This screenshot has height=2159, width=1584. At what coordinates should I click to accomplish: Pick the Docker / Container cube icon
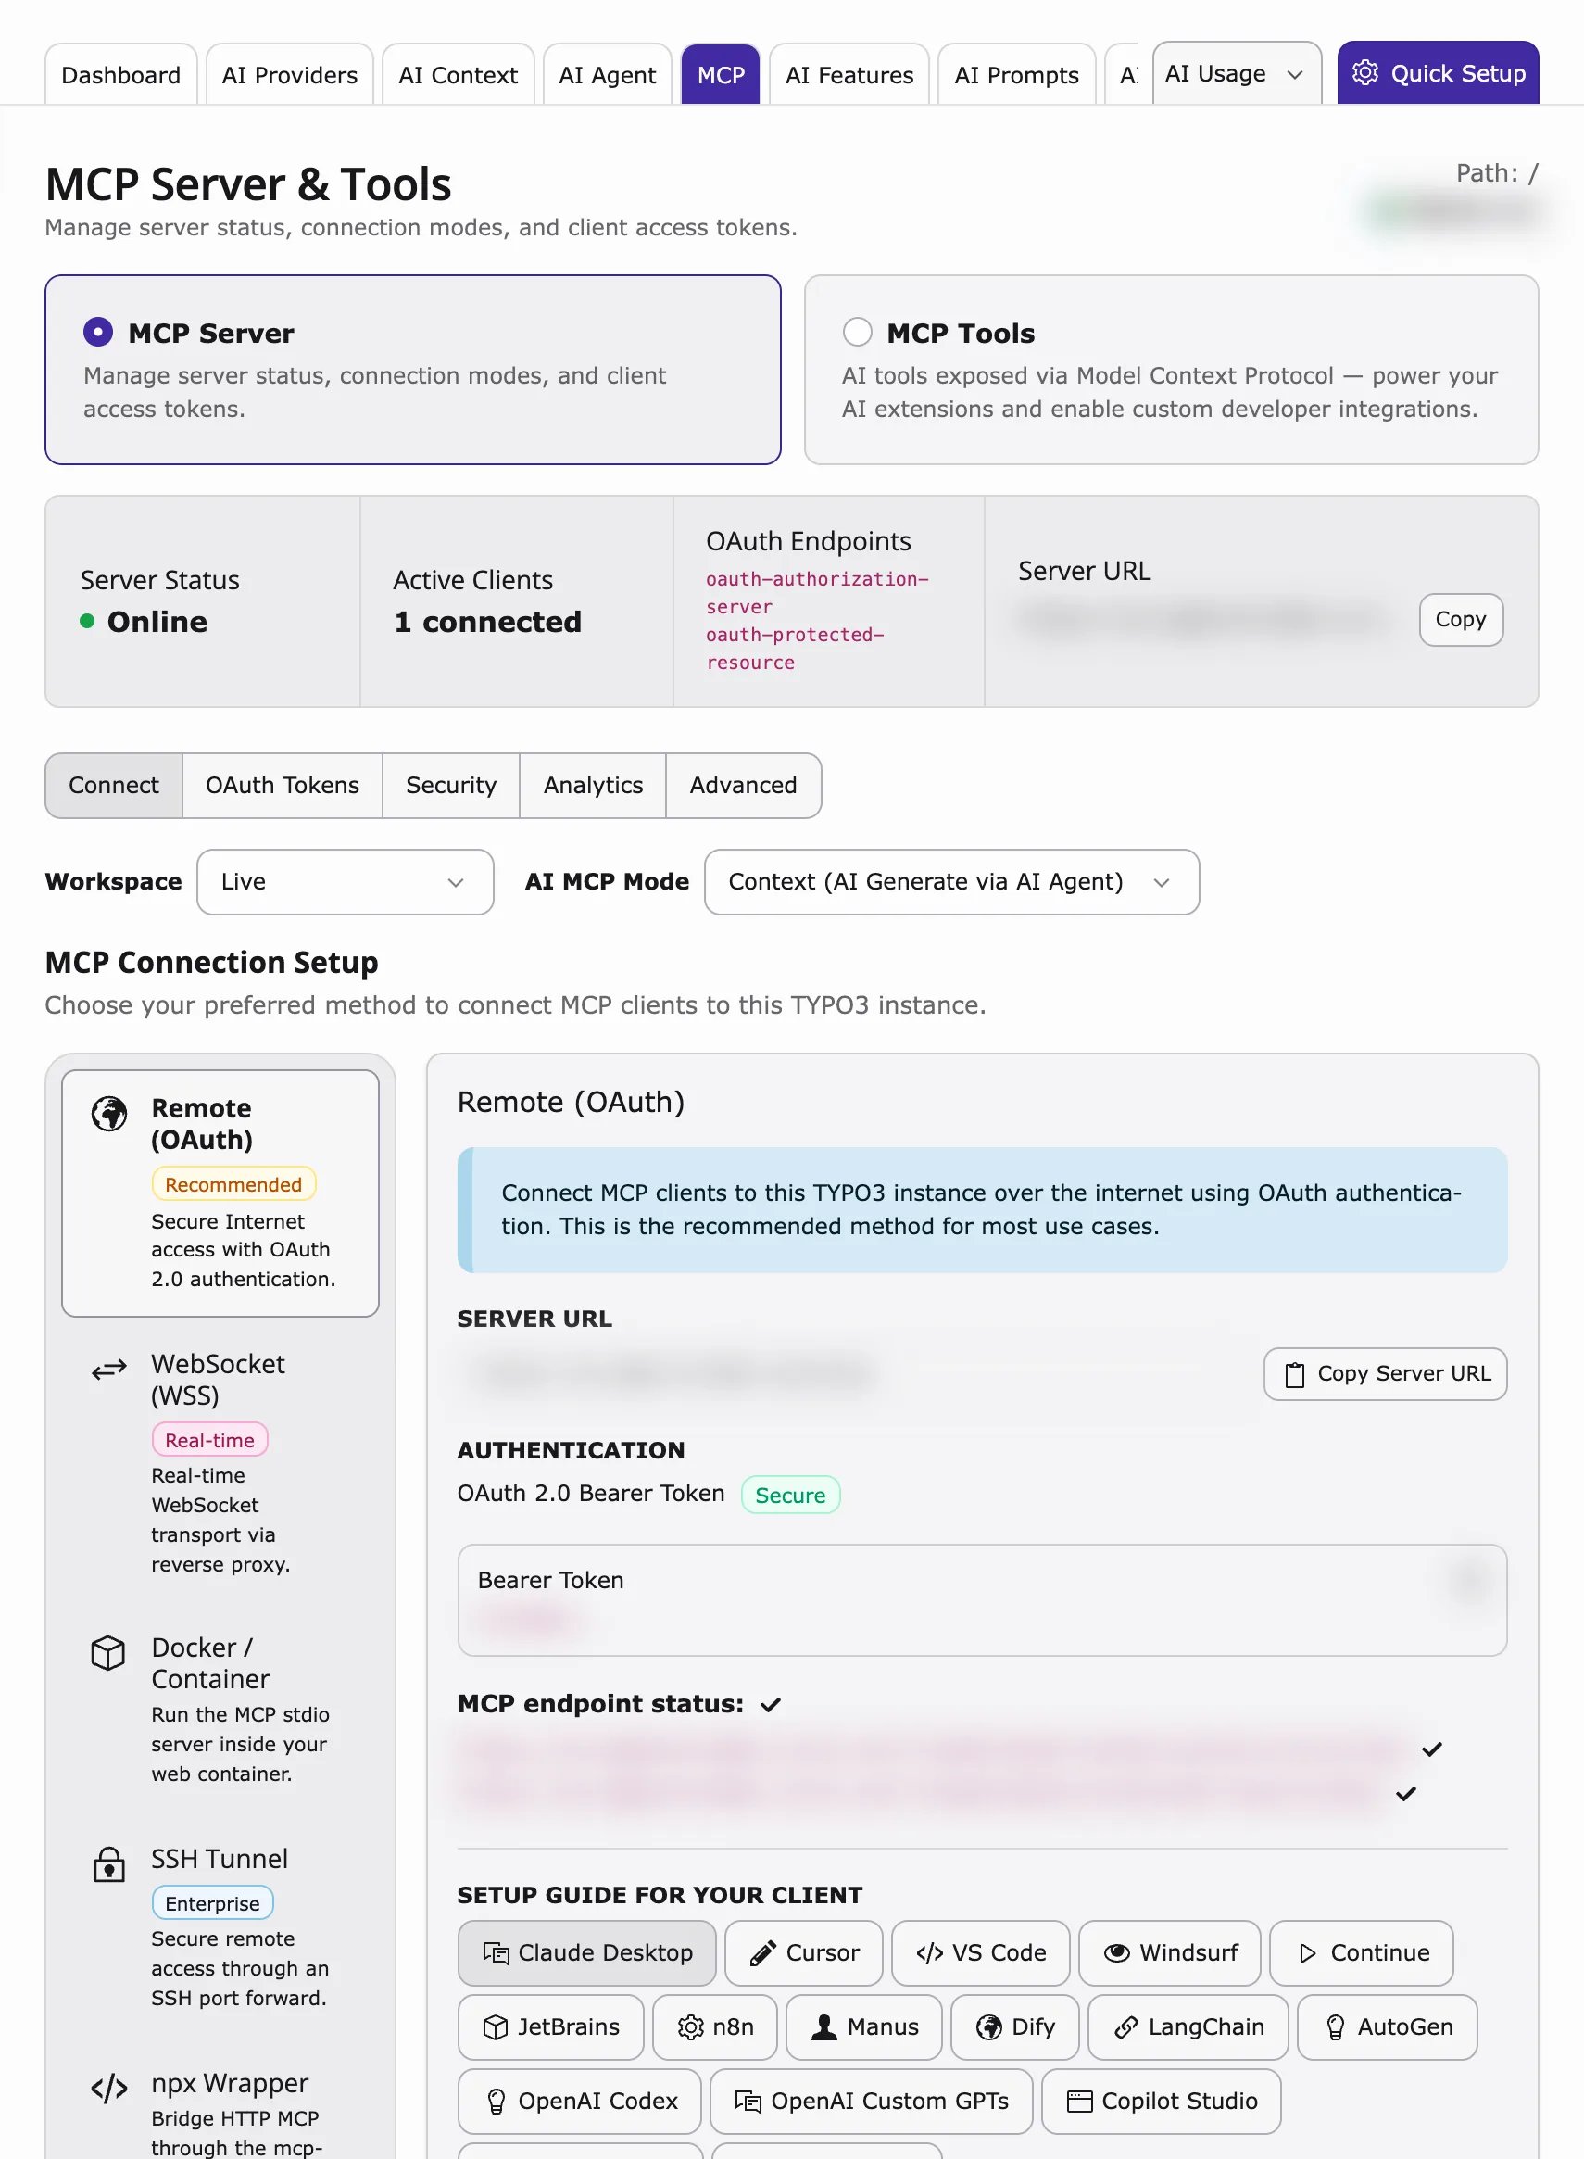(108, 1652)
